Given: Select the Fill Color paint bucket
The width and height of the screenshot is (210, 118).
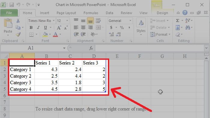Looking at the screenshot, I should coord(45,34).
